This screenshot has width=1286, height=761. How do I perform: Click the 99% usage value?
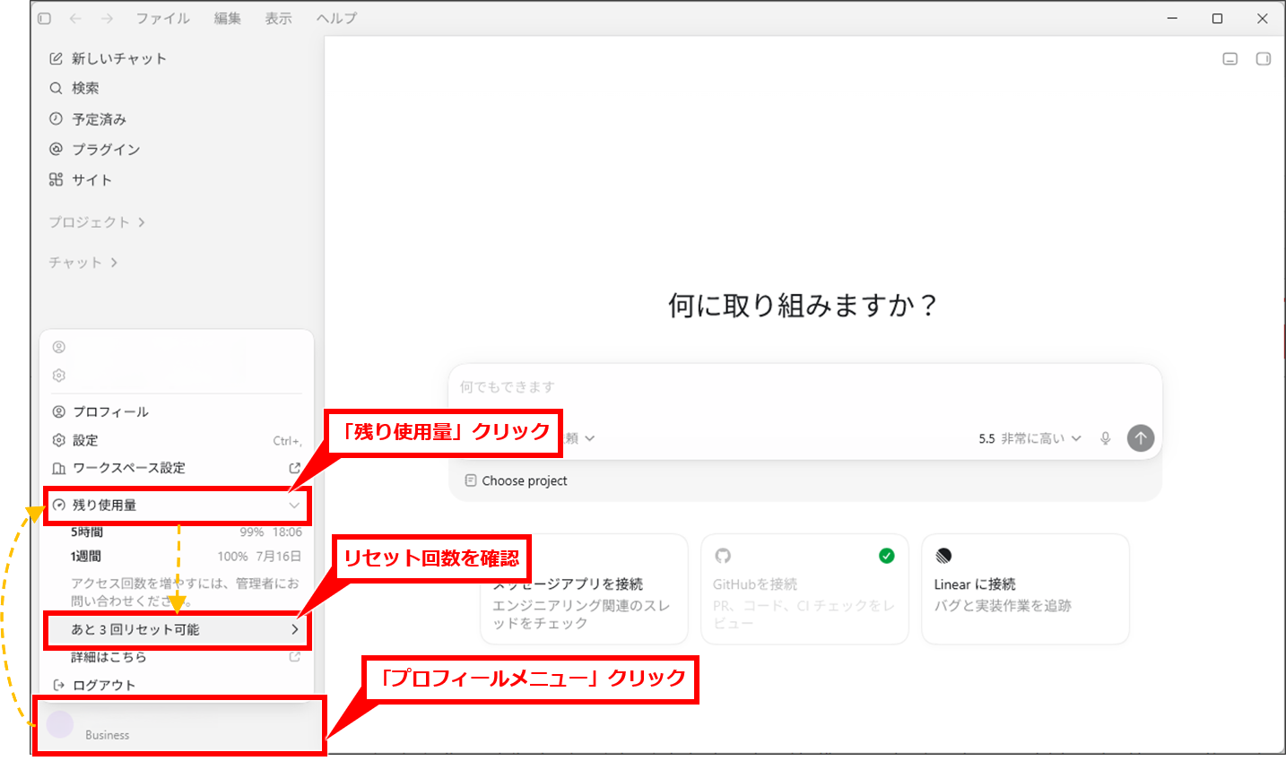[x=252, y=532]
